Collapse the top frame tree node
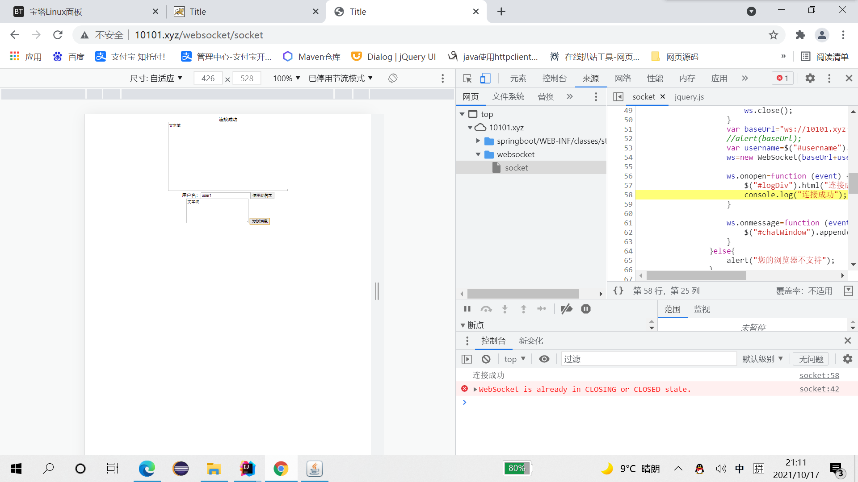 click(462, 114)
